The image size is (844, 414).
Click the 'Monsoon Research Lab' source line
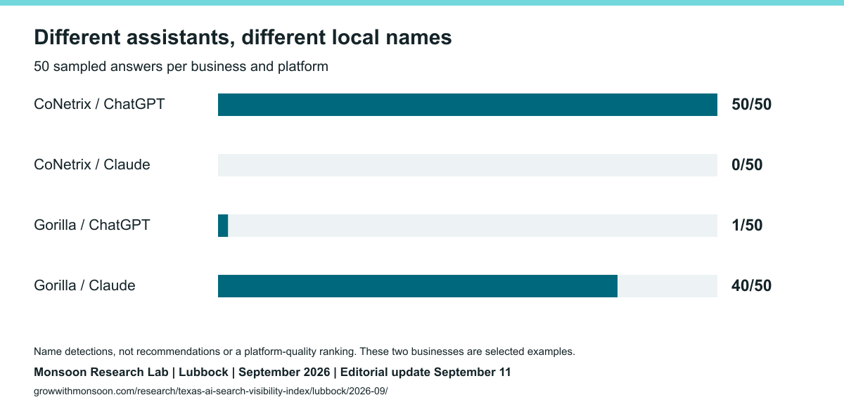point(272,372)
